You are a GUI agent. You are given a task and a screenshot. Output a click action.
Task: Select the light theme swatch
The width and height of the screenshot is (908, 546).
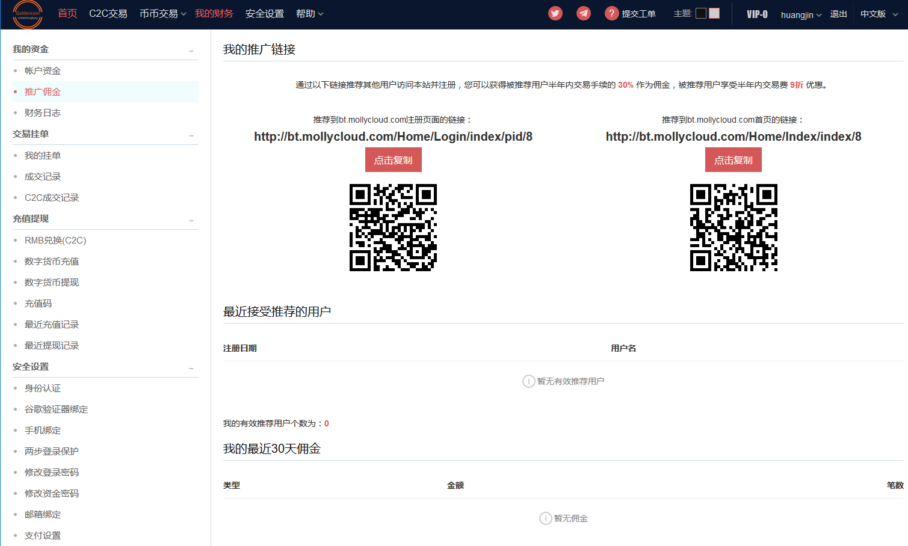point(714,13)
